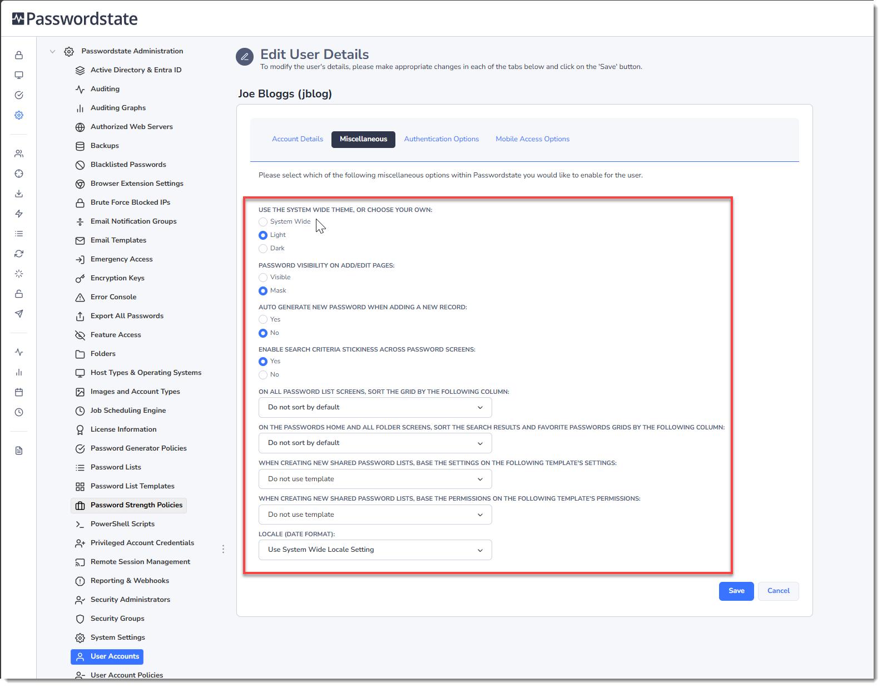The image size is (882, 687).
Task: Click the Blacklisted Passwords ban icon
Action: point(80,165)
